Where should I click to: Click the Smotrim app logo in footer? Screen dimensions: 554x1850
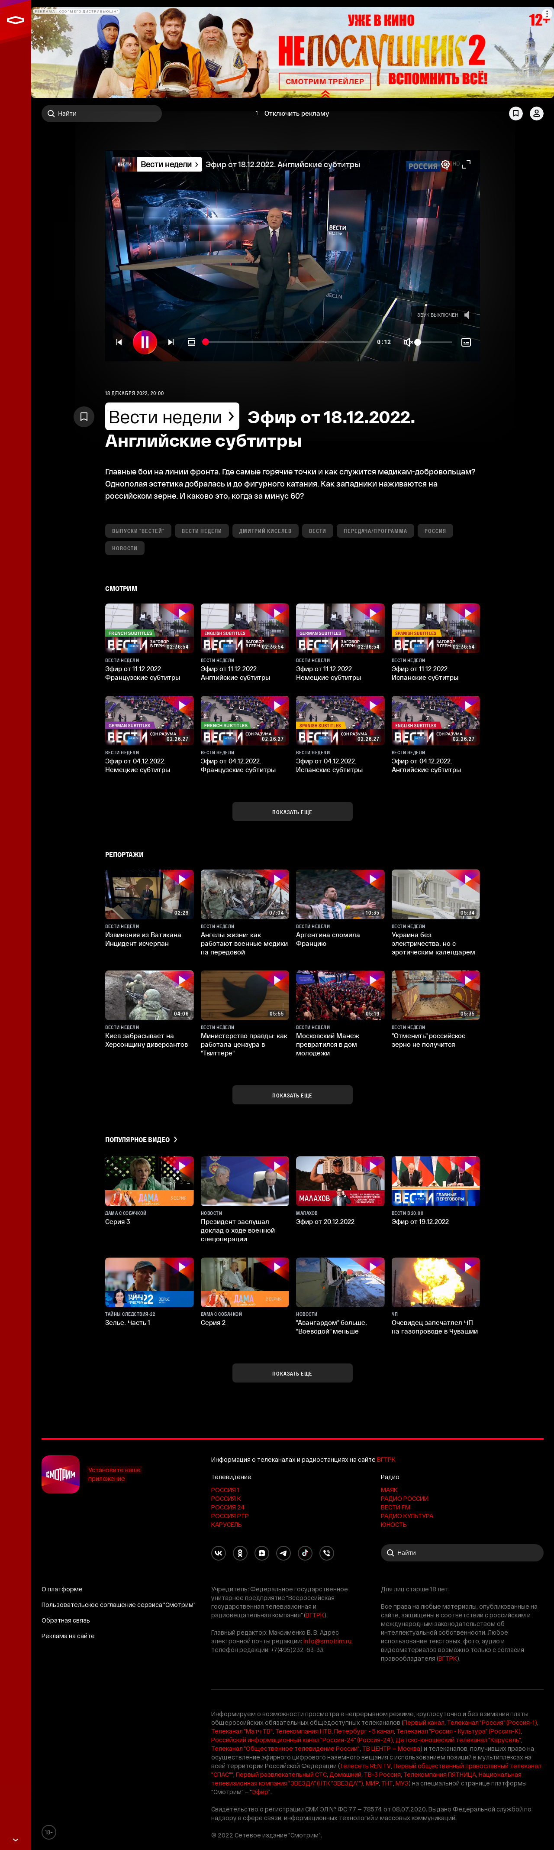click(60, 1474)
